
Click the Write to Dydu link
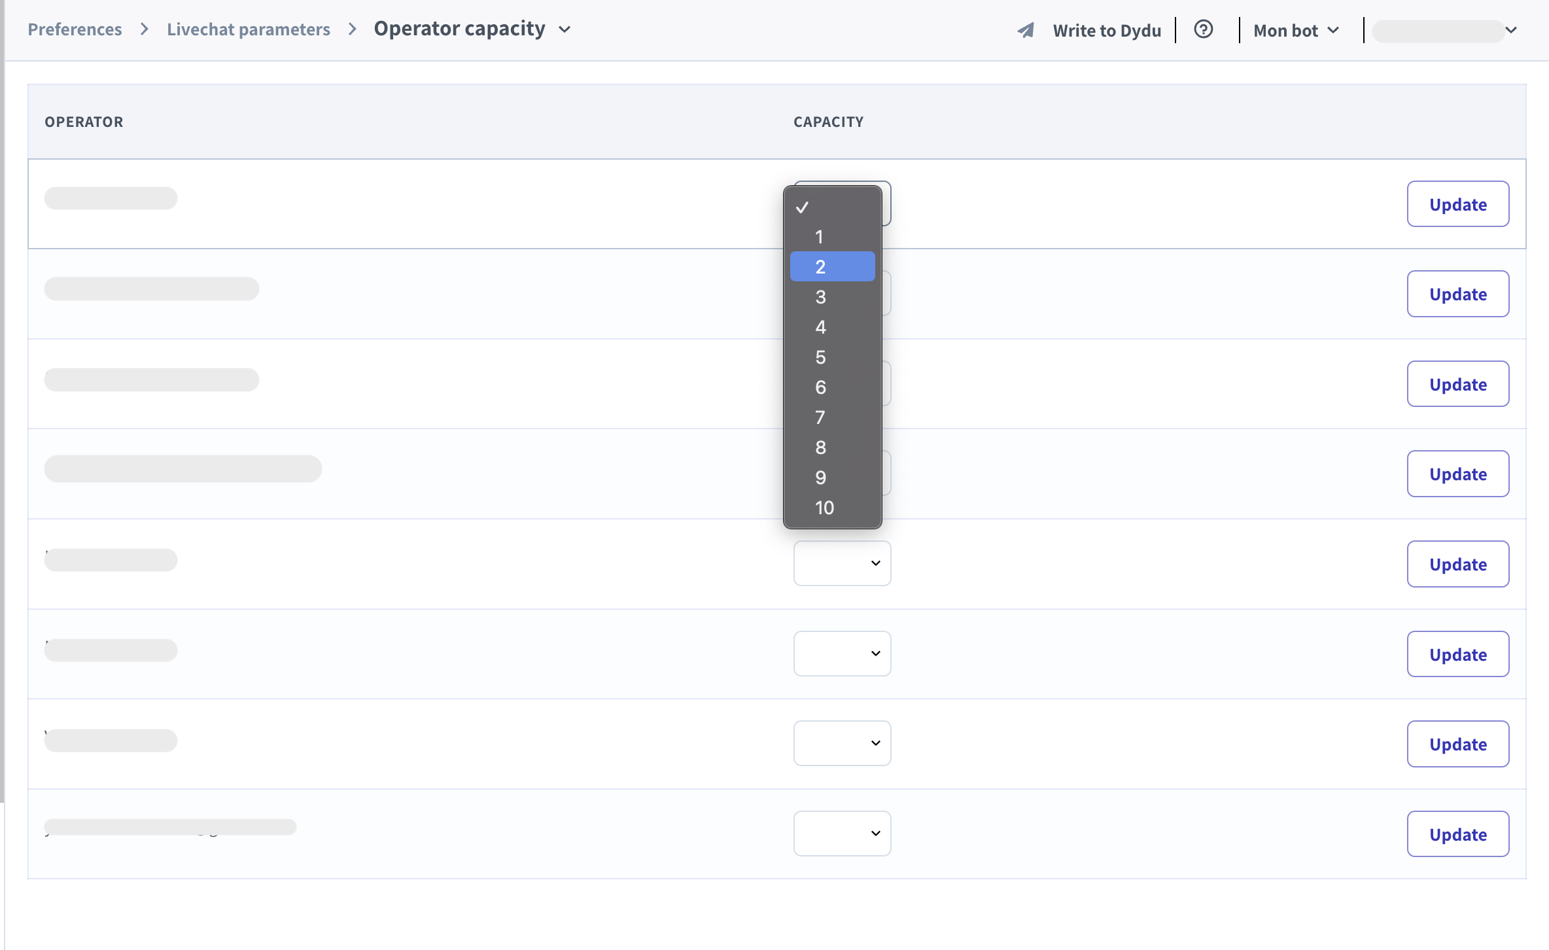point(1107,30)
